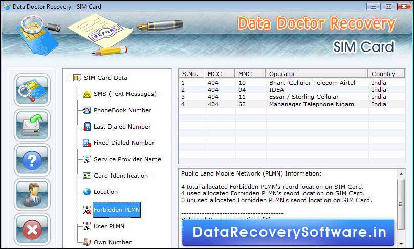Click MNC value 04
The height and width of the screenshot is (249, 414).
point(242,90)
